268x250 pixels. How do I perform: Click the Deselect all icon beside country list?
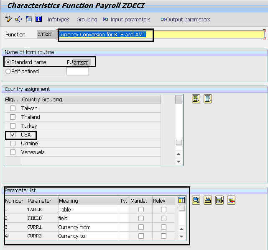click(x=208, y=99)
